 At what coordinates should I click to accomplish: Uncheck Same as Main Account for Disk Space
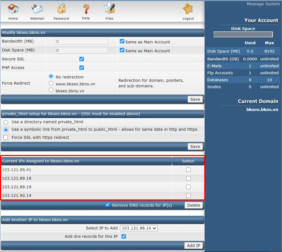(x=122, y=50)
